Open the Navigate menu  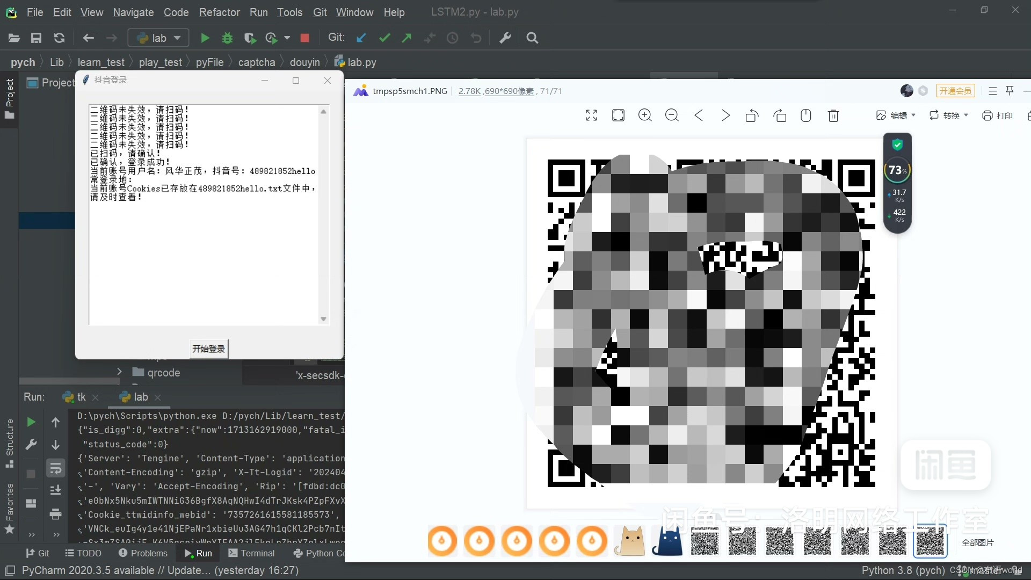click(133, 12)
